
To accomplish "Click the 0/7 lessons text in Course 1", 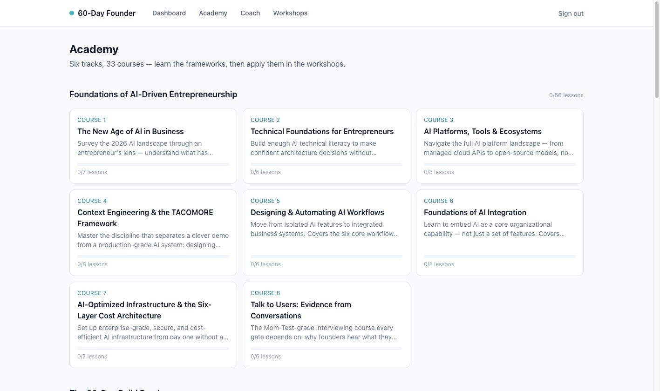I will 92,172.
